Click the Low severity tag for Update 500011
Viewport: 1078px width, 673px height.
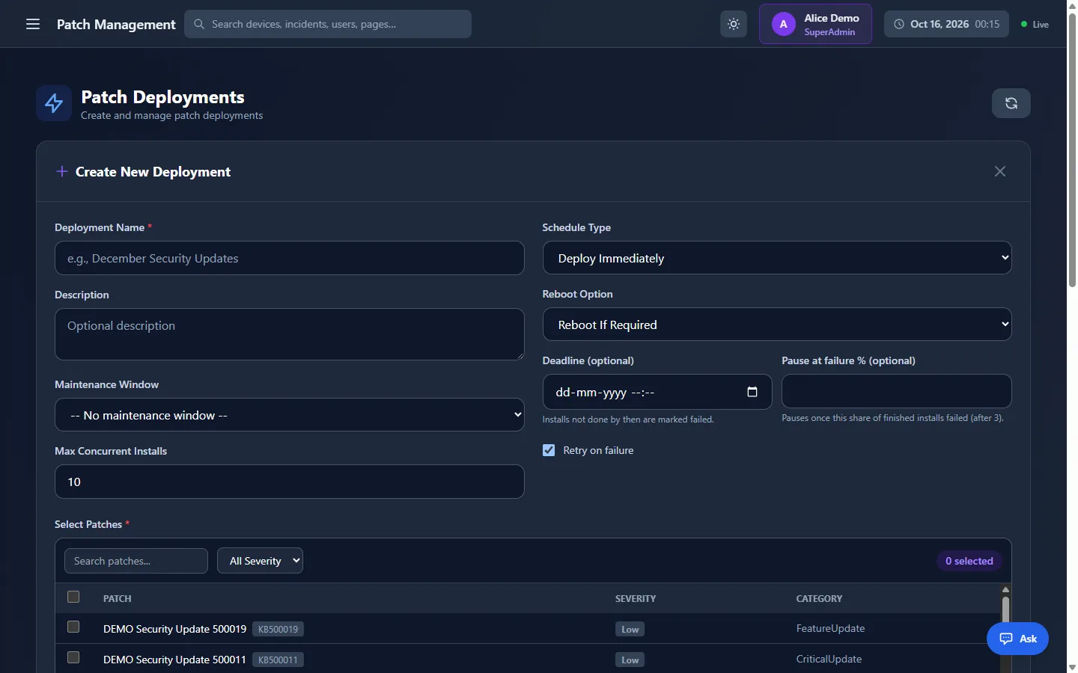click(630, 660)
